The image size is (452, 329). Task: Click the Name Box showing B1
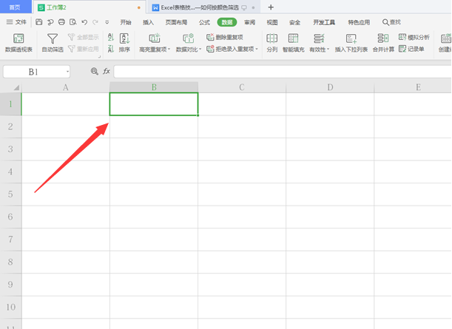tap(34, 72)
